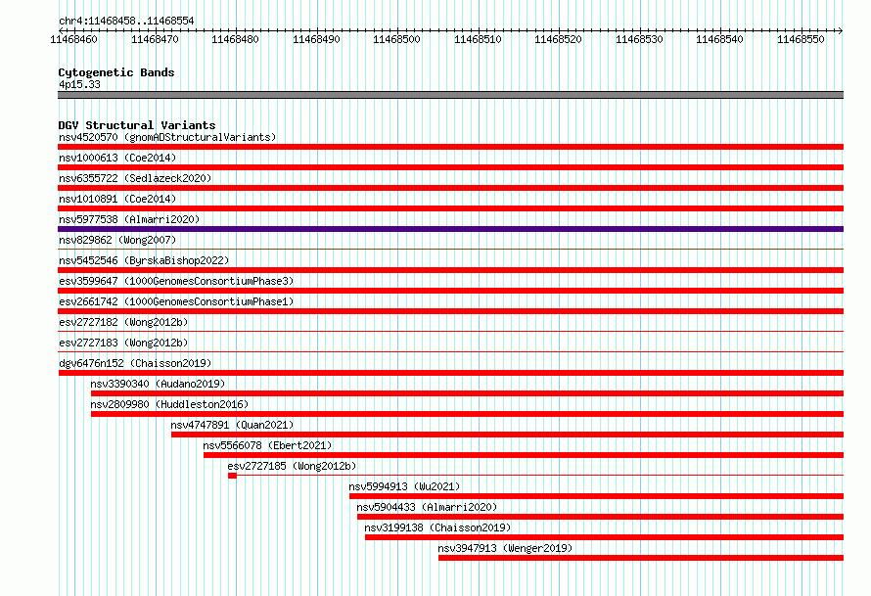
Task: Click the red nsv5994913 variant bar
Action: coord(597,496)
